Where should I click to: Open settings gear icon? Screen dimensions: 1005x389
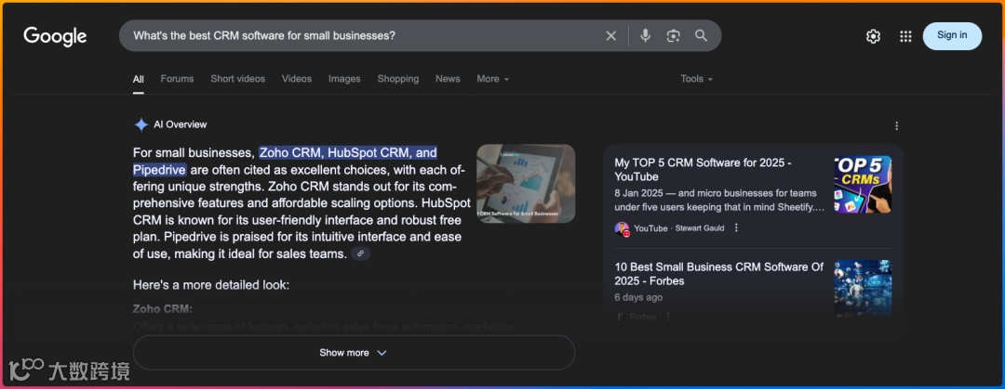[x=873, y=36]
